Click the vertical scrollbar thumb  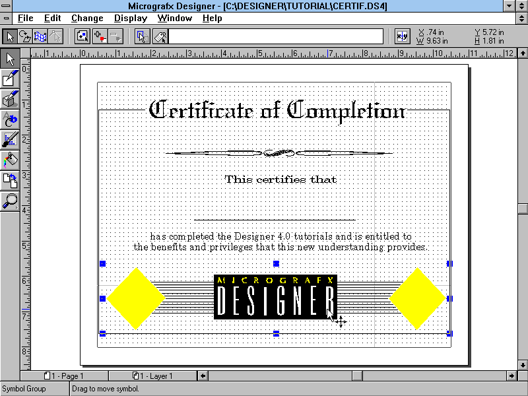point(523,209)
